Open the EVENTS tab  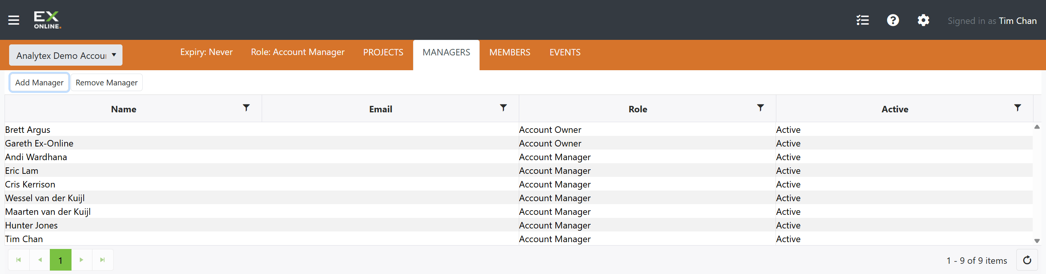(565, 52)
